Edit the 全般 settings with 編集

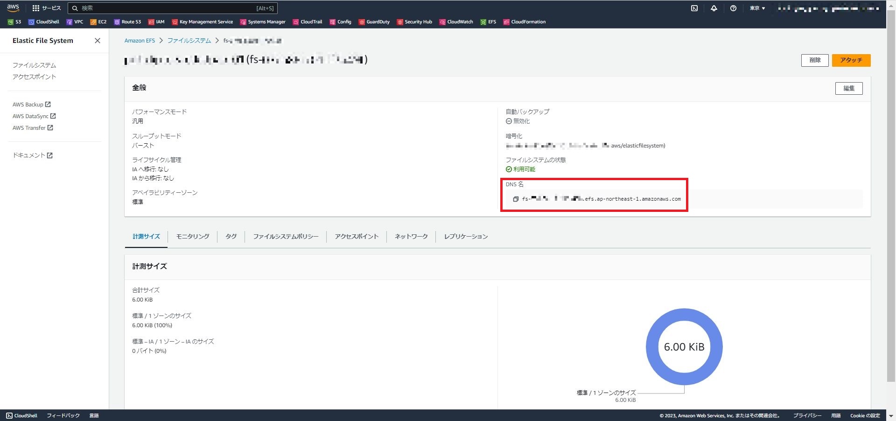(x=849, y=88)
